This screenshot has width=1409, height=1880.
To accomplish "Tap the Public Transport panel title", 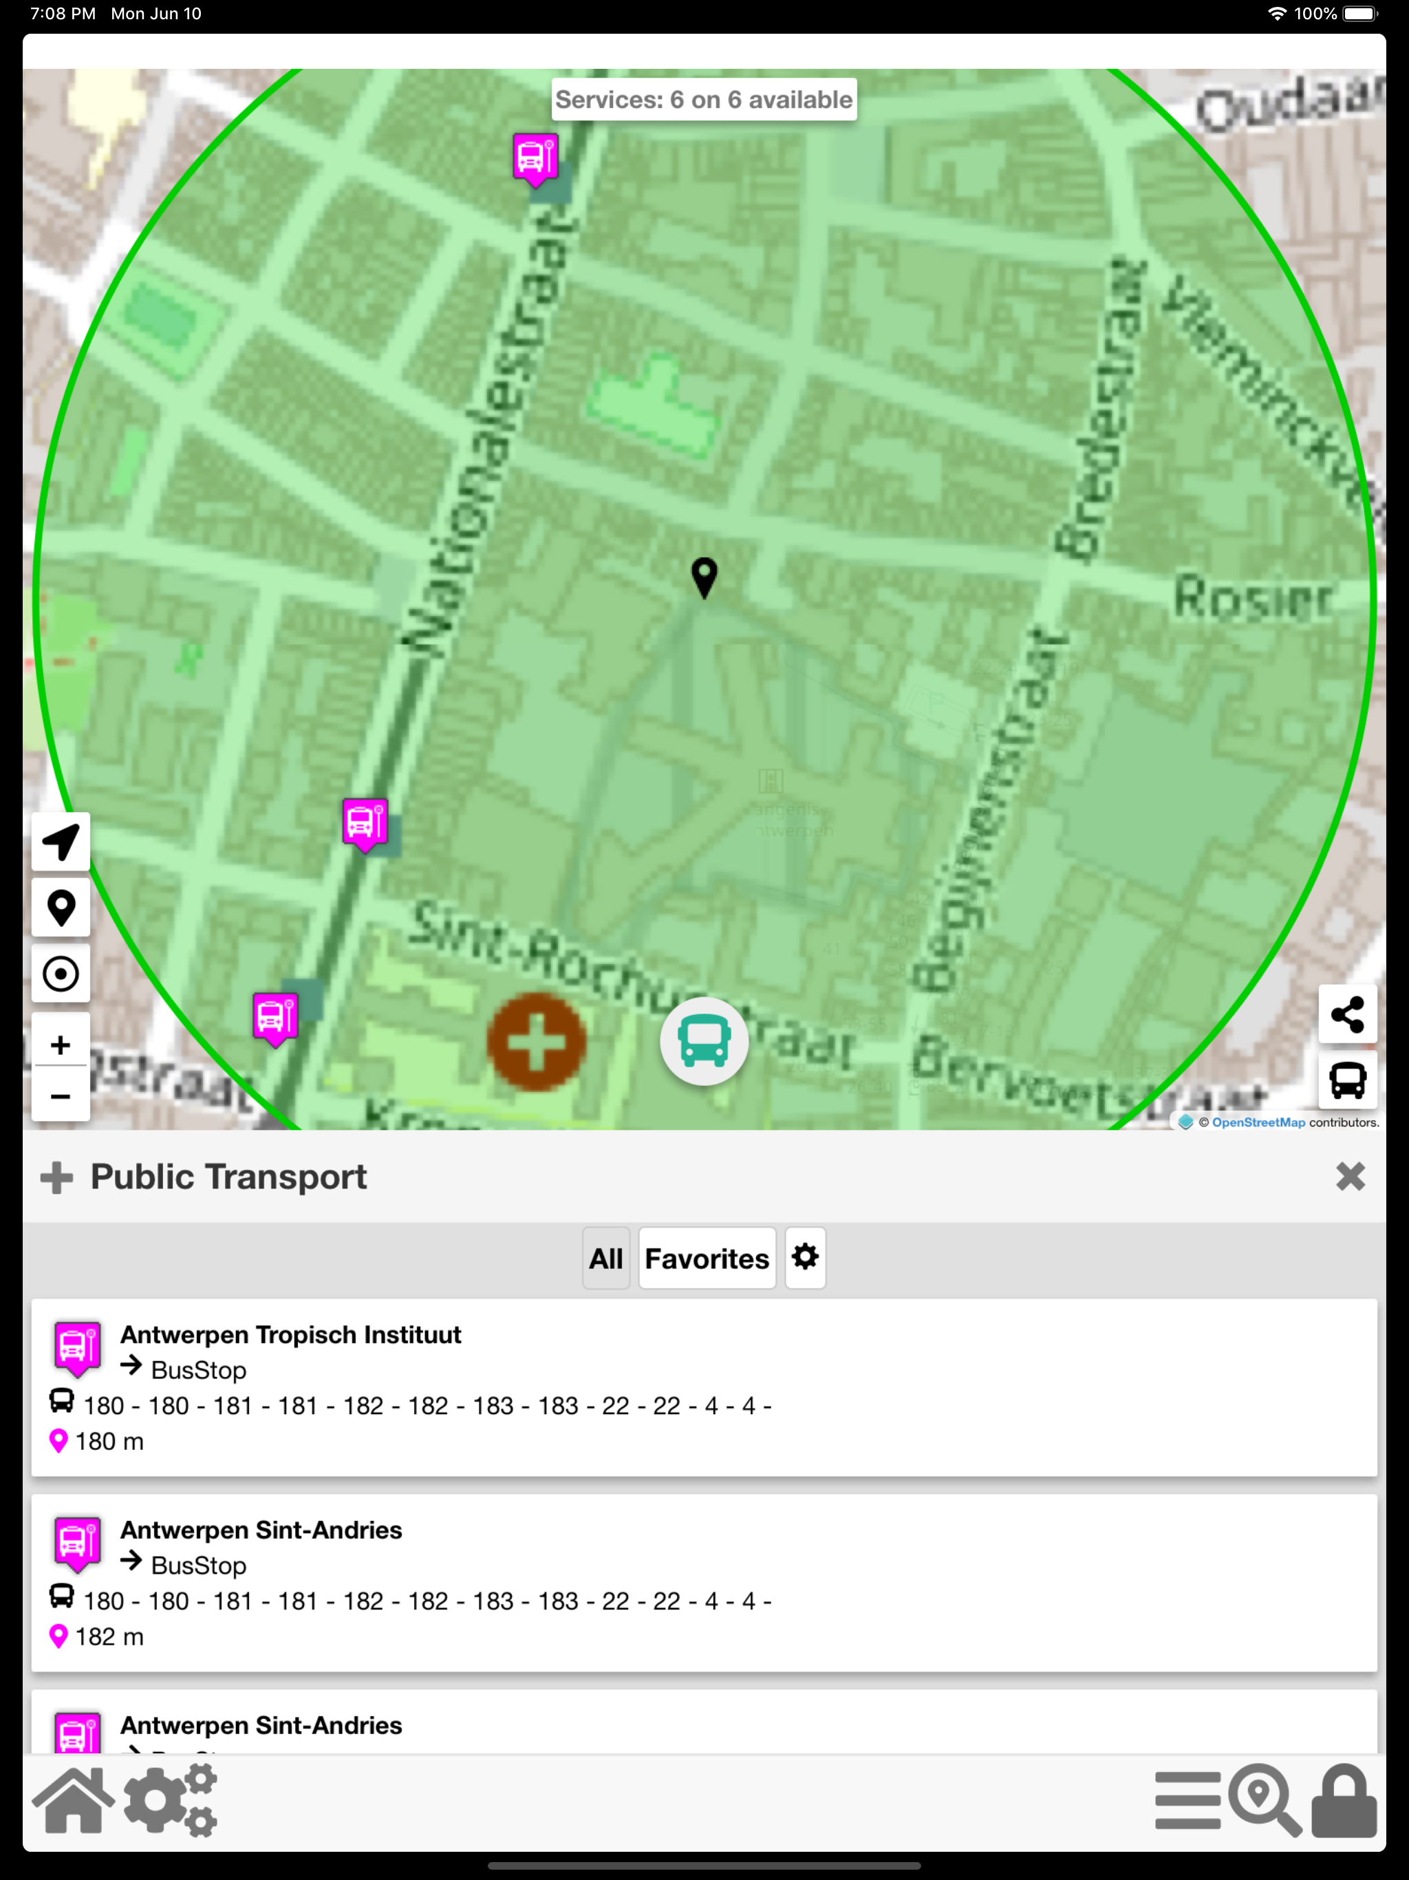I will click(x=228, y=1177).
